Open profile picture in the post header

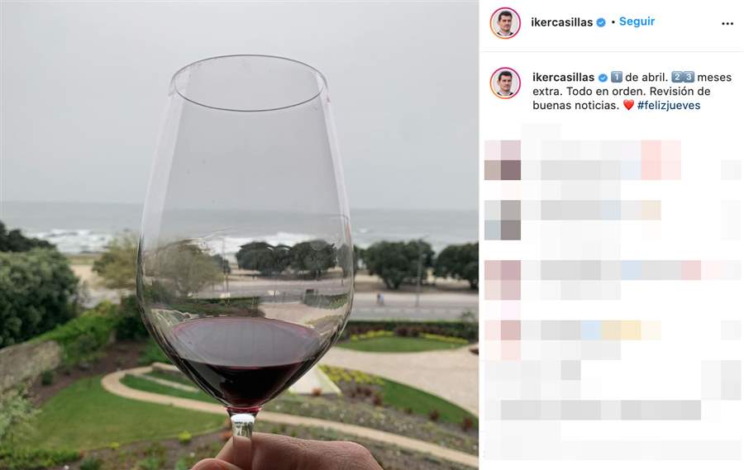(x=505, y=23)
